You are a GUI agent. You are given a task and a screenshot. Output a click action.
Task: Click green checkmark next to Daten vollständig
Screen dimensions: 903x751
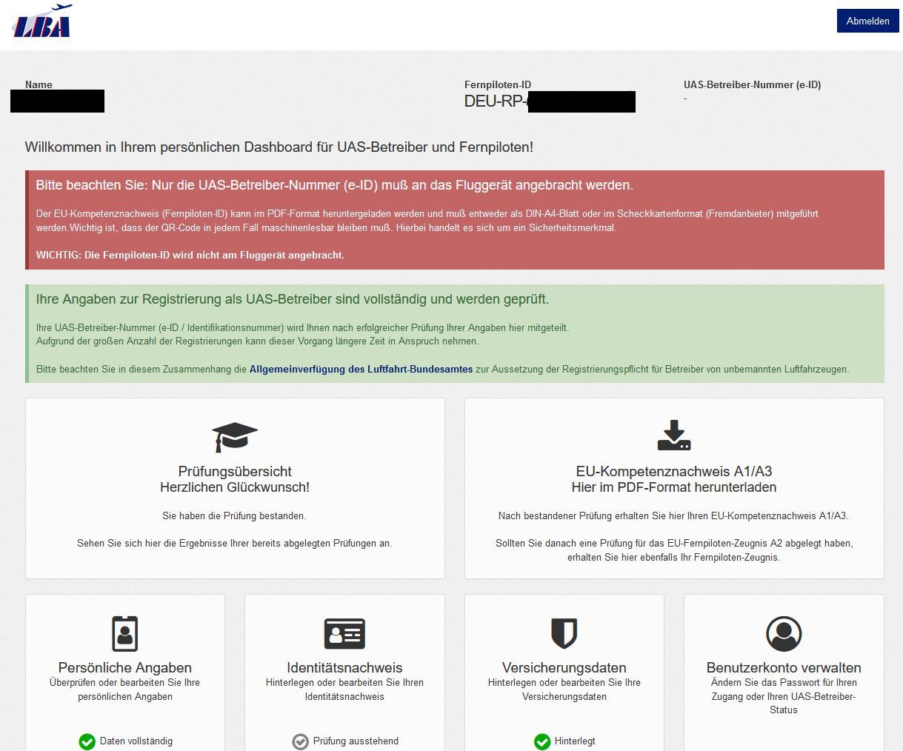(x=87, y=741)
